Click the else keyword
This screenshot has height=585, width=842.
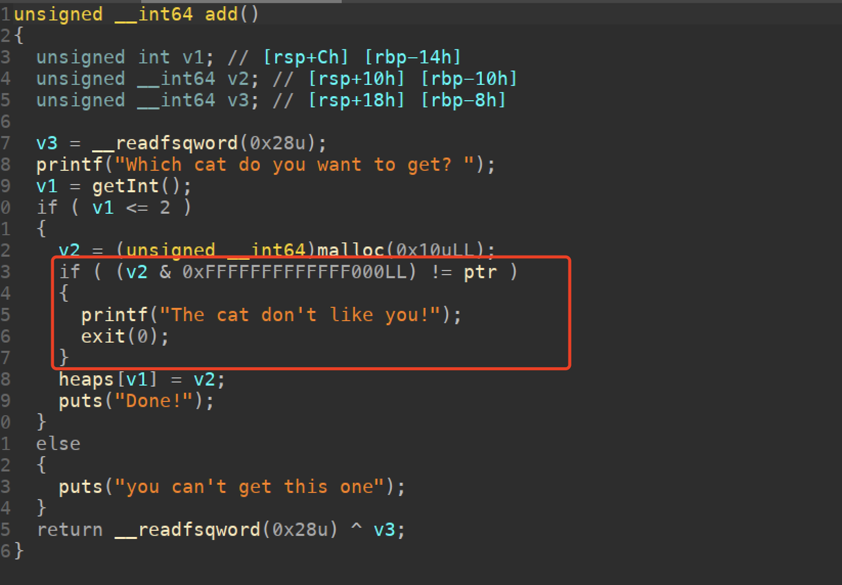59,444
